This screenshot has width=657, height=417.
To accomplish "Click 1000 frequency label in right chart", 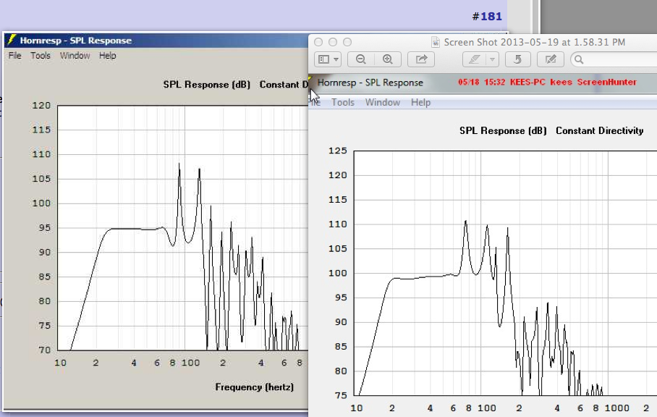I will [616, 408].
